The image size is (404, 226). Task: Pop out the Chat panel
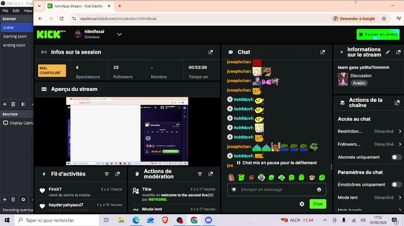click(323, 52)
